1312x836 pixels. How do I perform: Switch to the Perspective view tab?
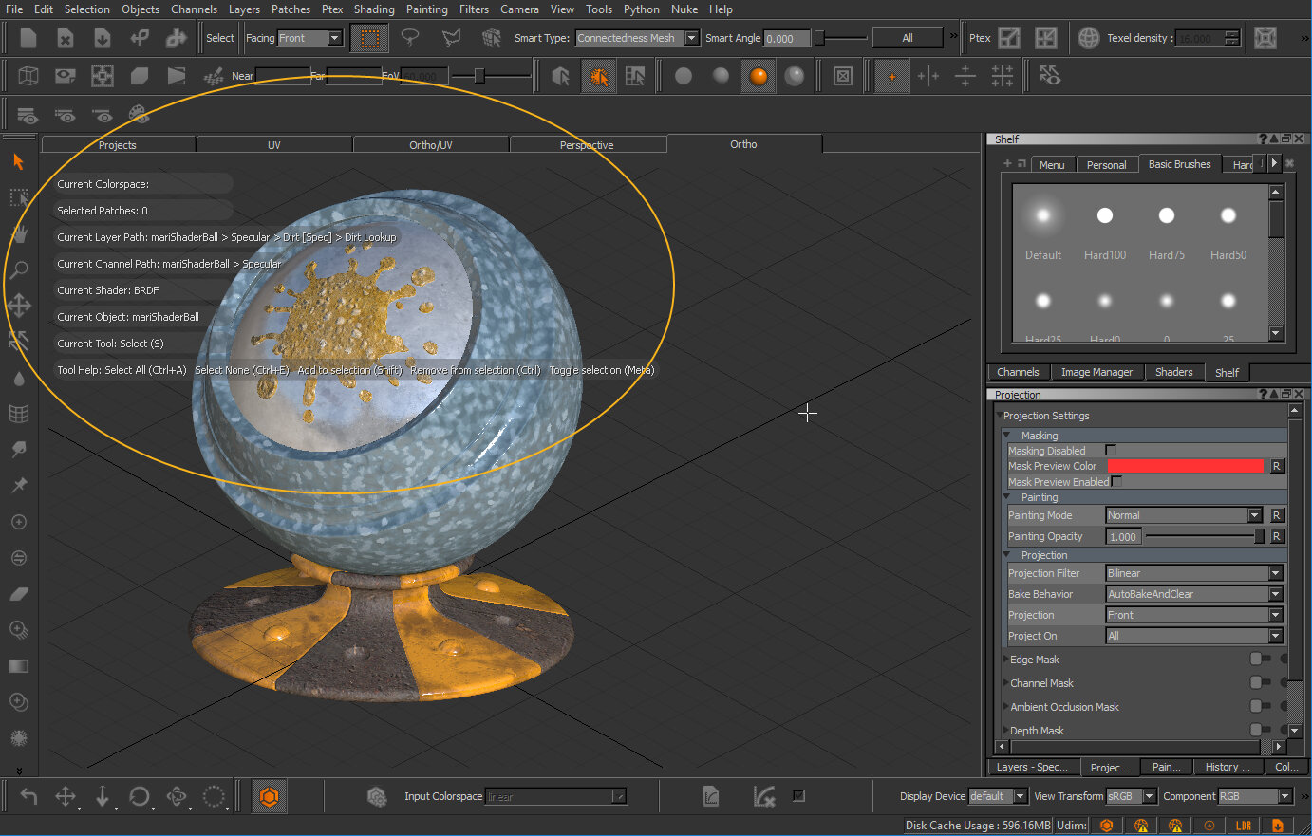coord(587,145)
